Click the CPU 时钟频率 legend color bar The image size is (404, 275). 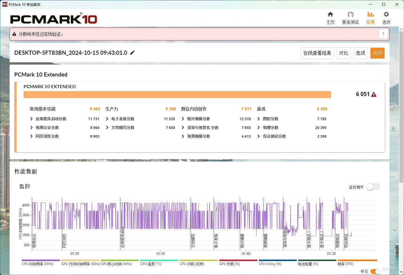(41, 260)
